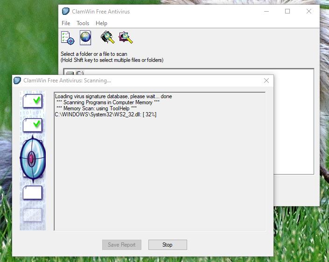Image resolution: width=329 pixels, height=262 pixels.
Task: Click the WS2_32.dll scanning progress line
Action: point(105,114)
